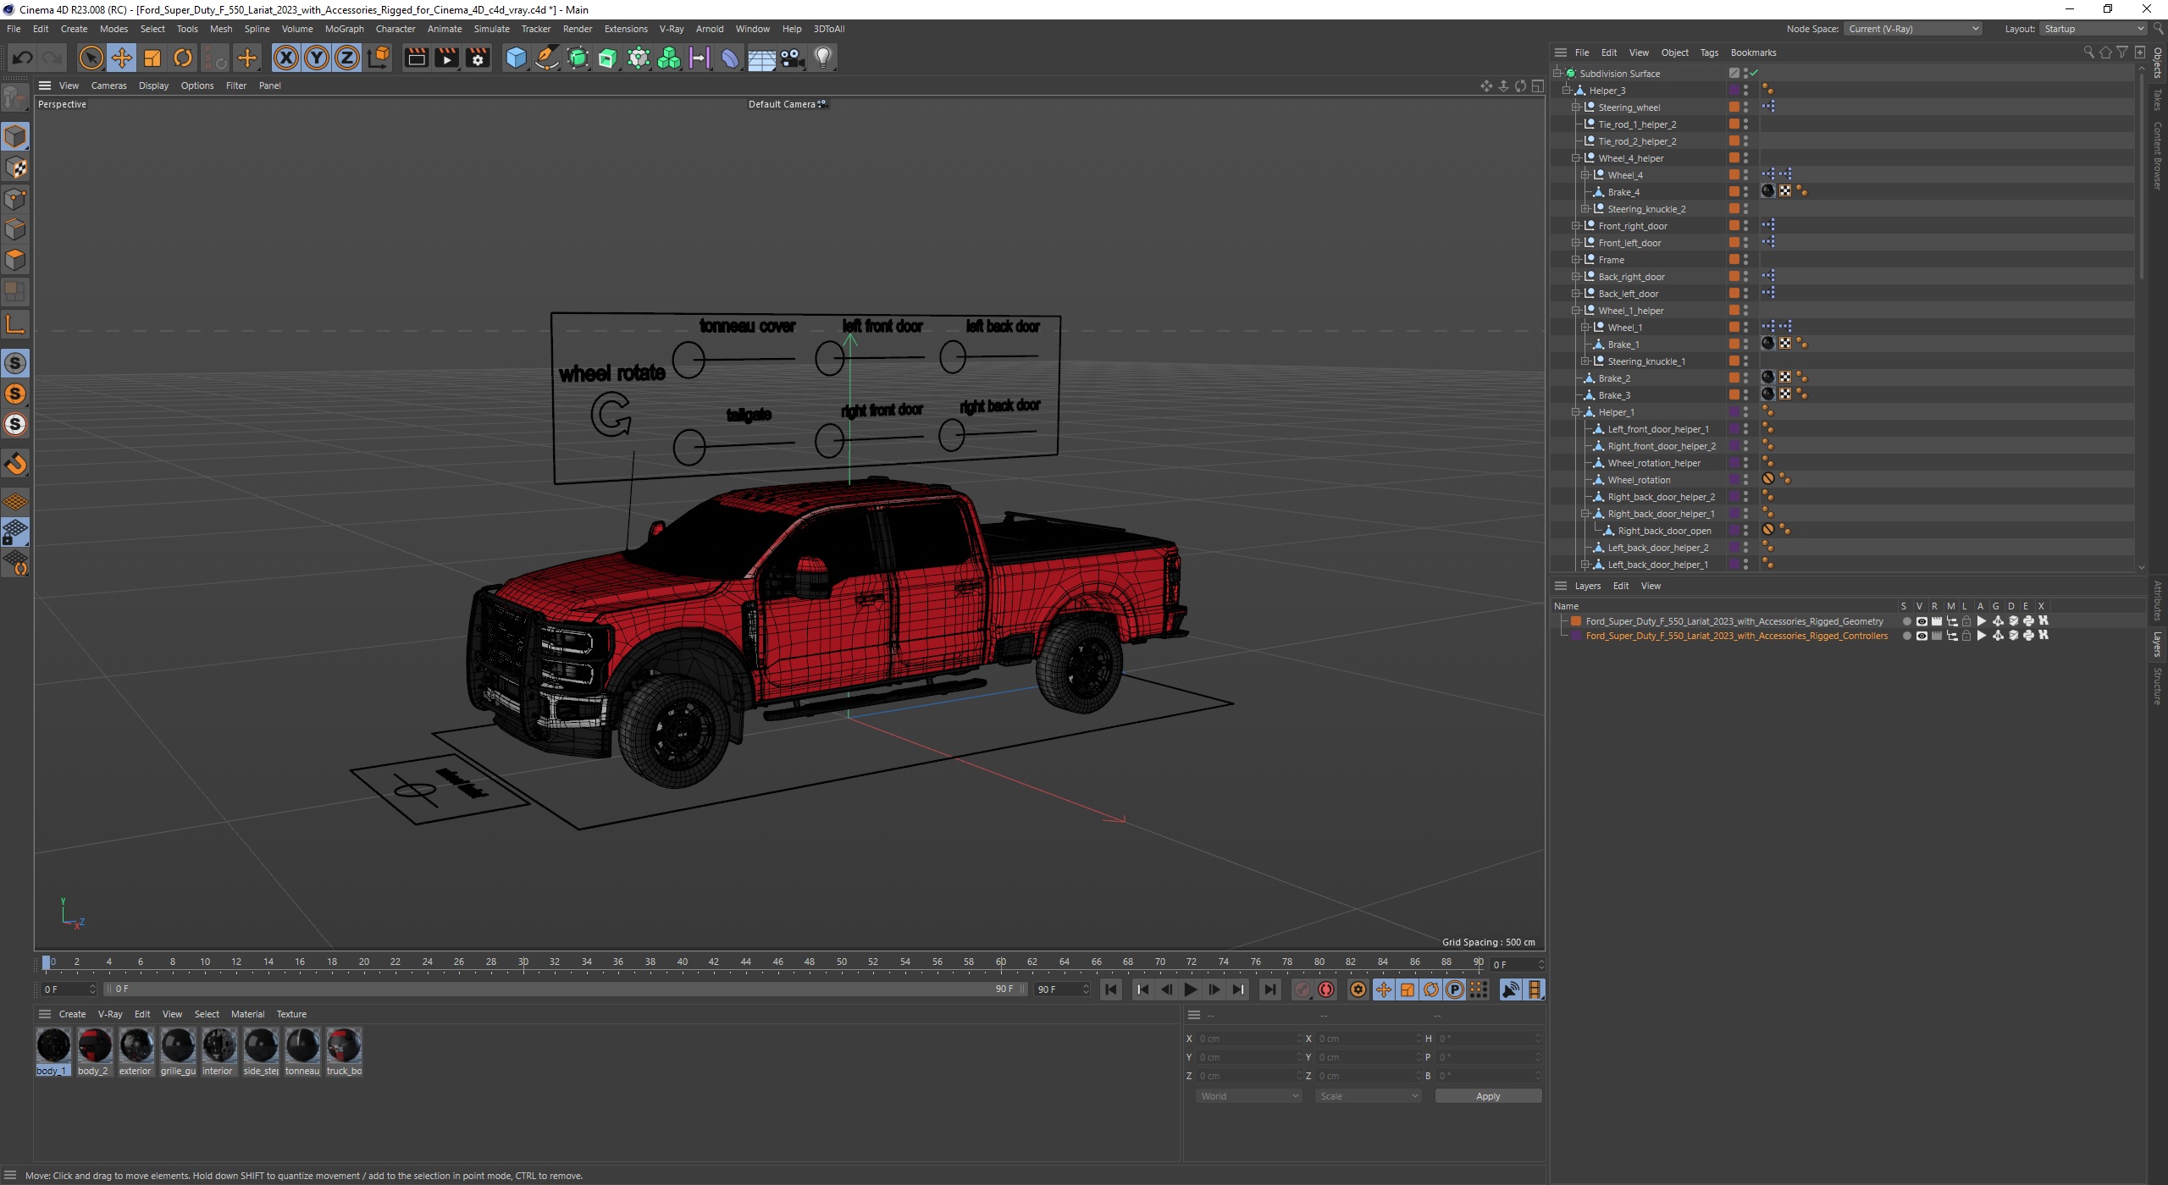The width and height of the screenshot is (2168, 1185).
Task: Open material manager Create menu
Action: point(72,1014)
